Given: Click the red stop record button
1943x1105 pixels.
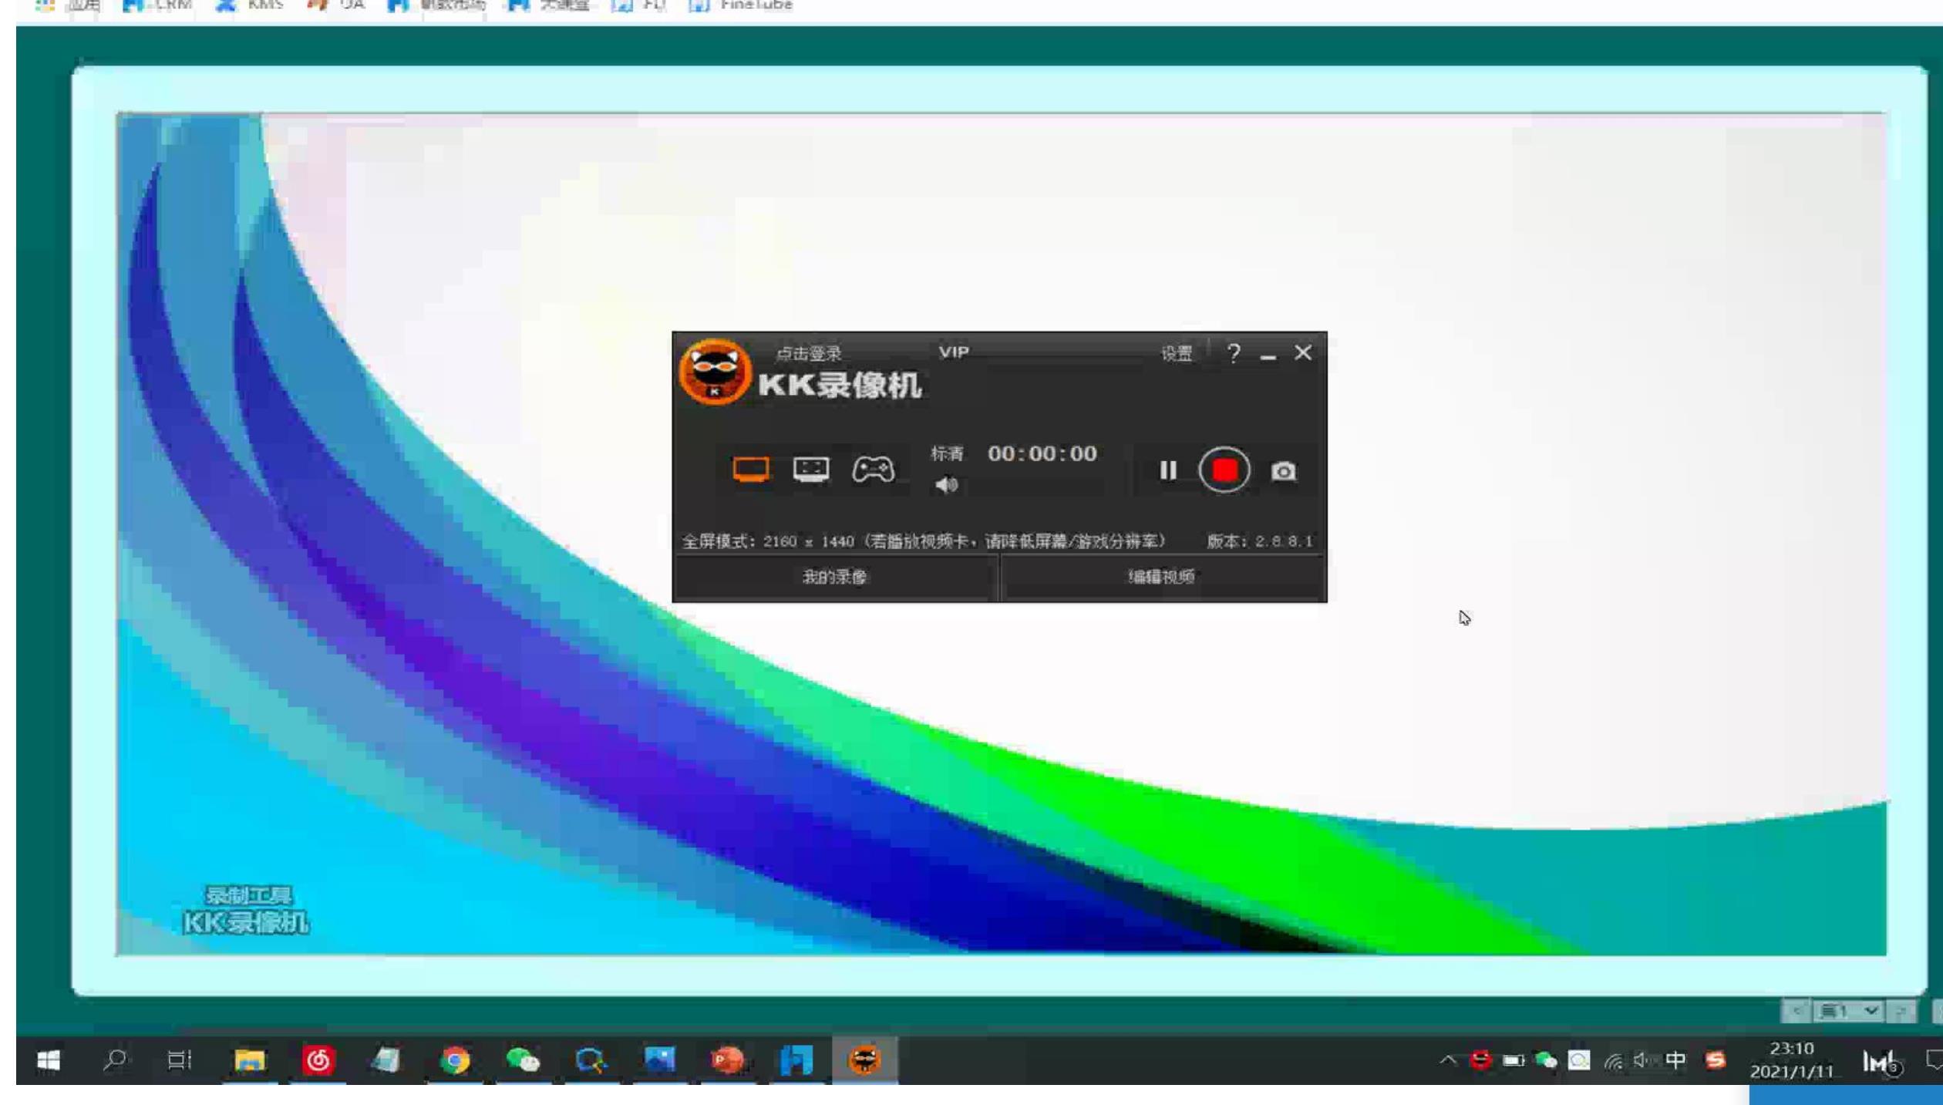Looking at the screenshot, I should click(1224, 470).
